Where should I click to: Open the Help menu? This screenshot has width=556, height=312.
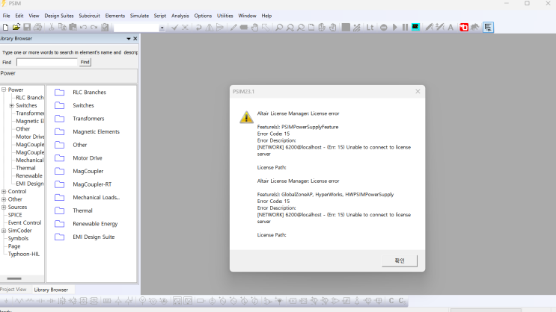[266, 16]
